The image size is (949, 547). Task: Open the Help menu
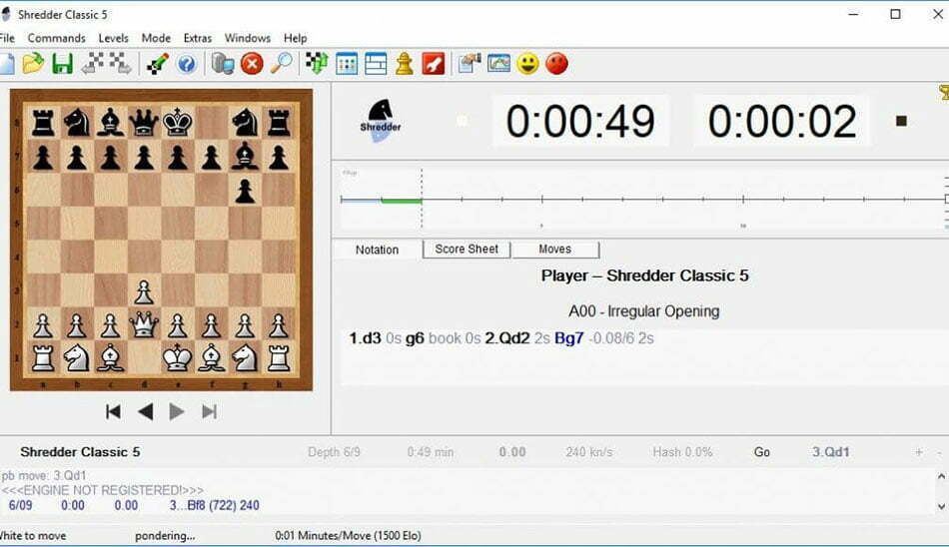[x=296, y=38]
